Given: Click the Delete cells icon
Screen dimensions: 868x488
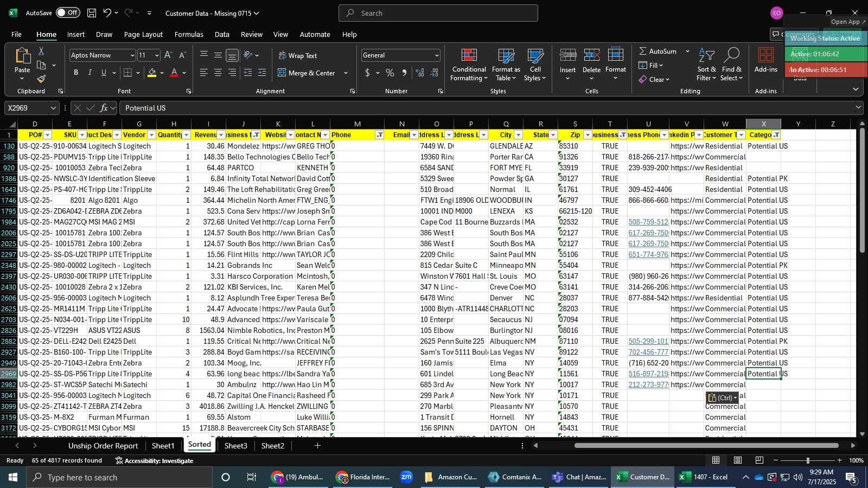Looking at the screenshot, I should click(591, 56).
